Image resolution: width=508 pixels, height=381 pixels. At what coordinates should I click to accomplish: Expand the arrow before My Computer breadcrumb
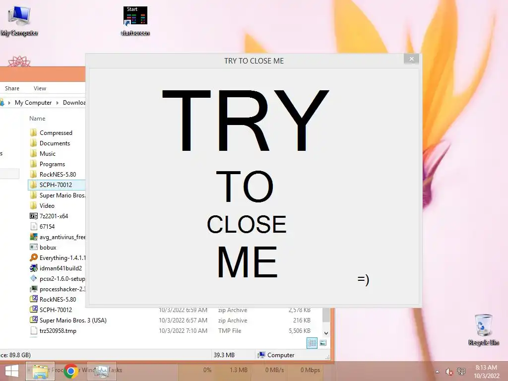[x=9, y=103]
